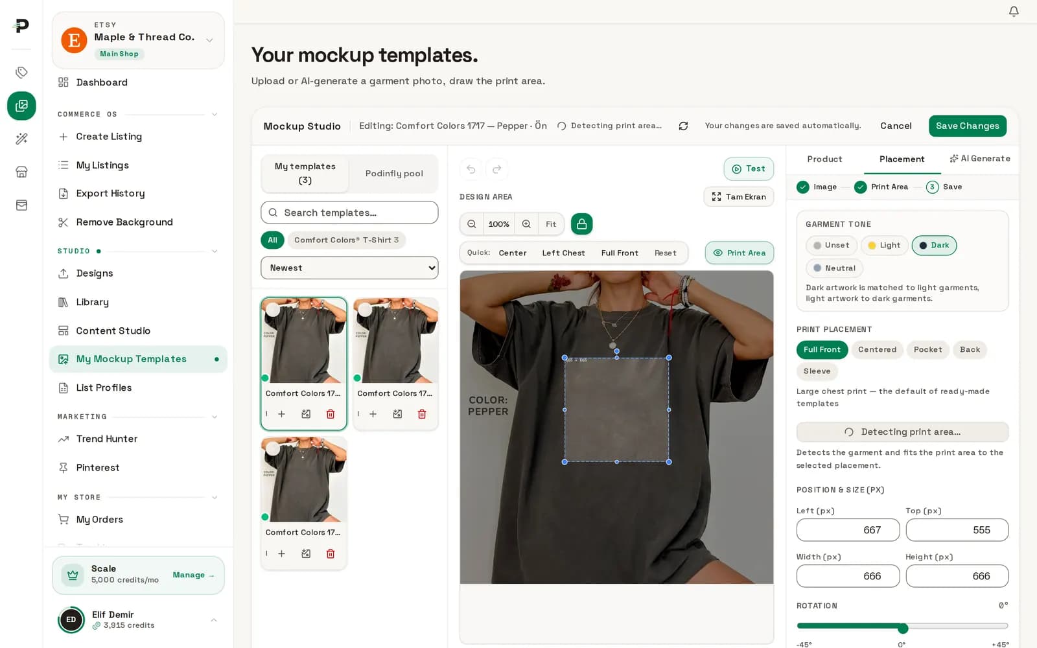The width and height of the screenshot is (1037, 648).
Task: Switch to the Podinfly pool tab
Action: pos(394,174)
